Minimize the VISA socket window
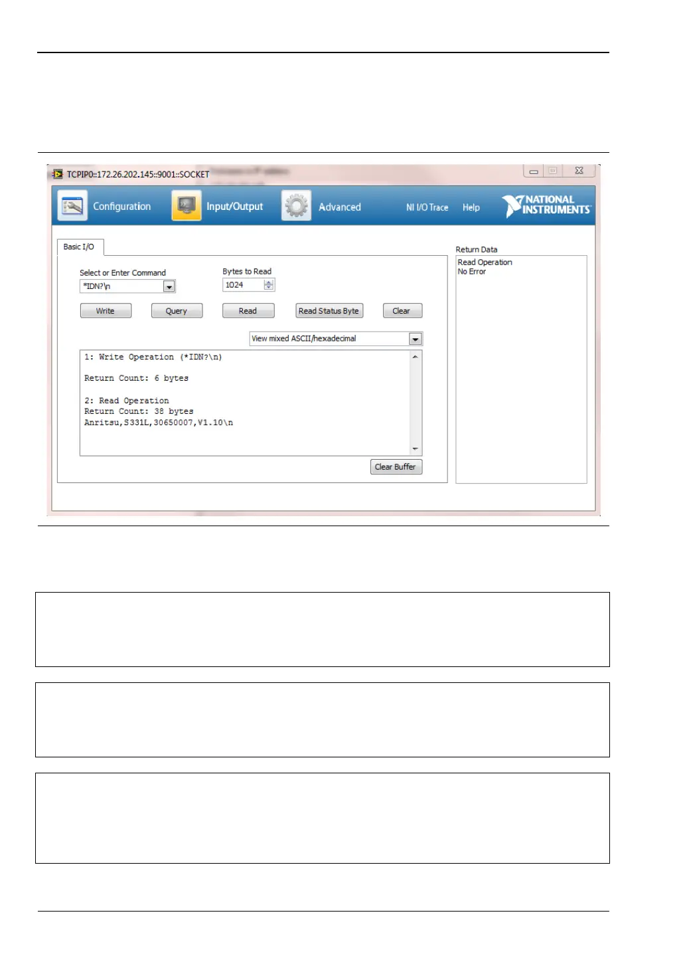The height and width of the screenshot is (968, 685). click(x=534, y=171)
